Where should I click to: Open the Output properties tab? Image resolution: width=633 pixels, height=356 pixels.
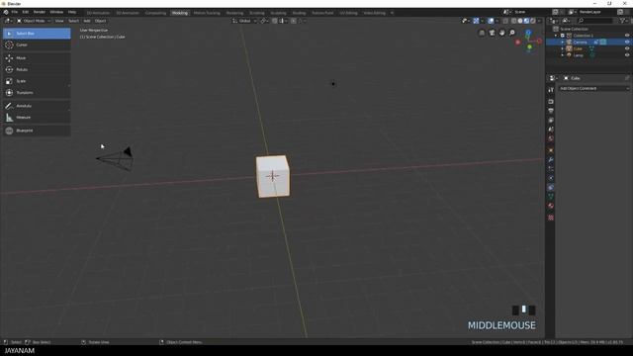pyautogui.click(x=551, y=111)
